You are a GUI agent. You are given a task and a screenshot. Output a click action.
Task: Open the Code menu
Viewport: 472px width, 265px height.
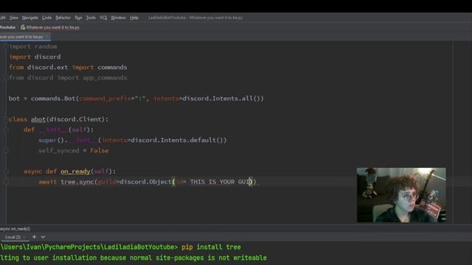coord(46,18)
